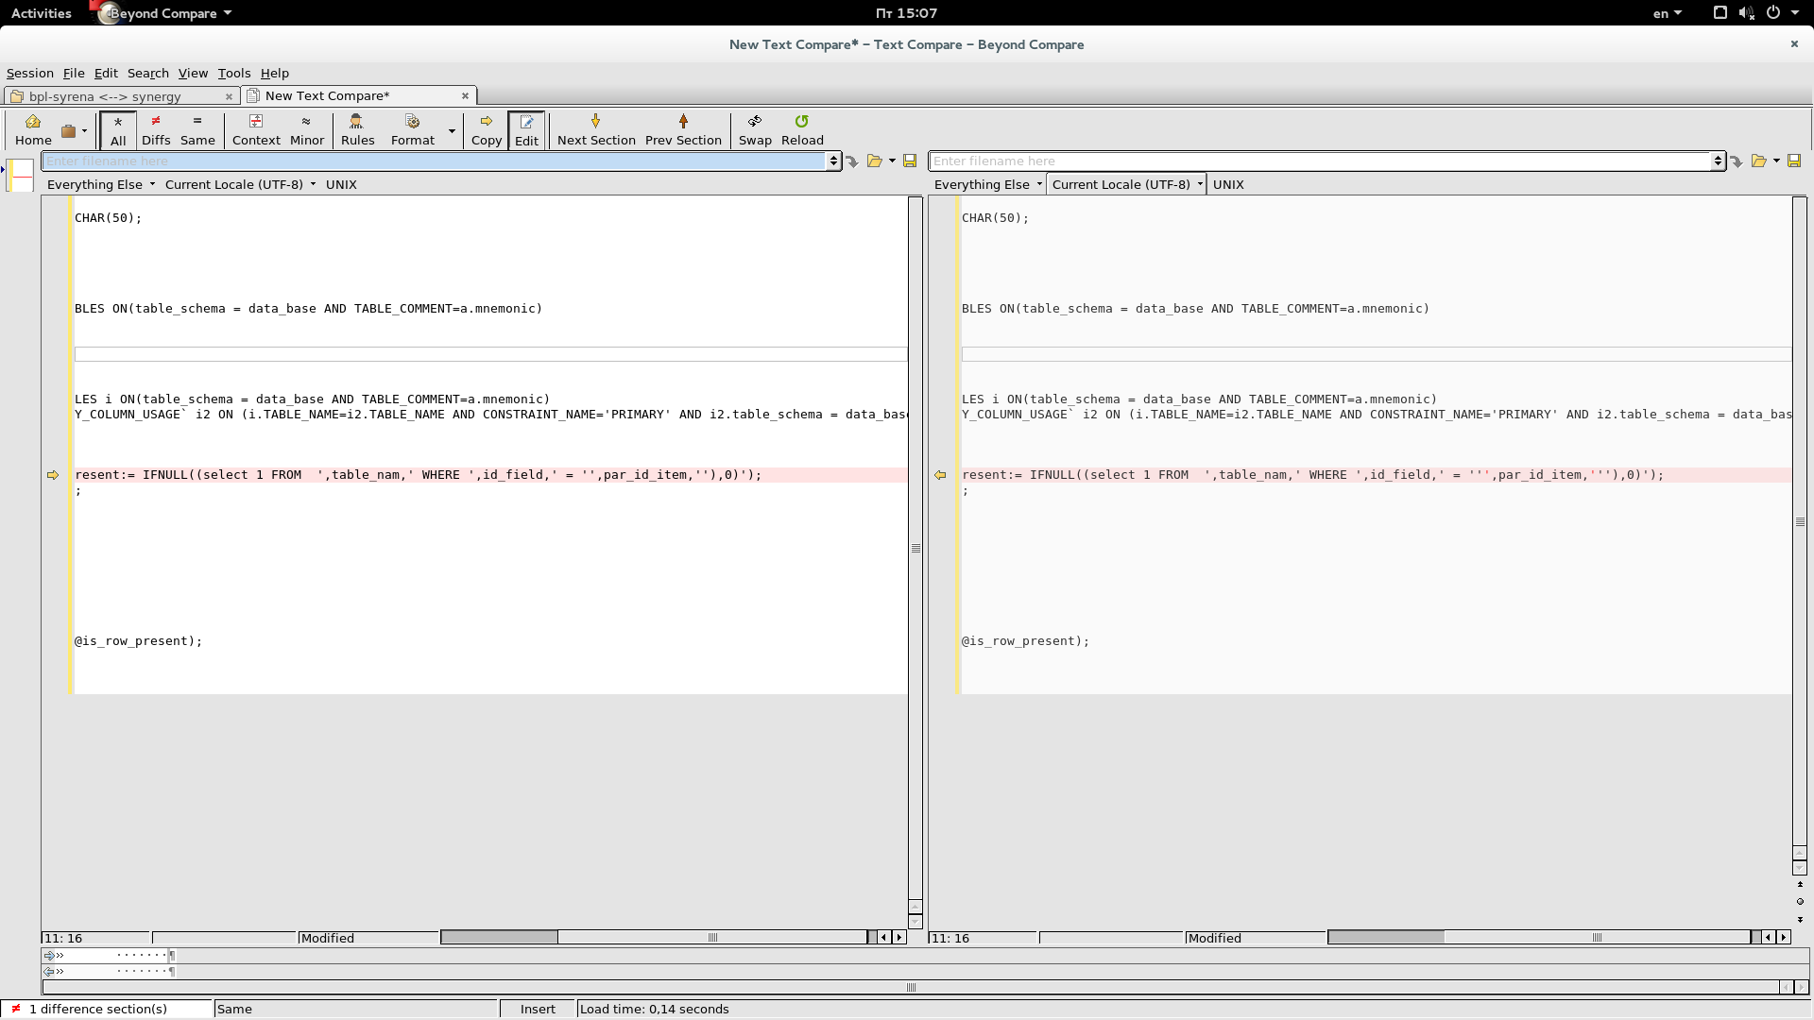This screenshot has width=1814, height=1020.
Task: Click left pane save icon
Action: click(x=910, y=161)
